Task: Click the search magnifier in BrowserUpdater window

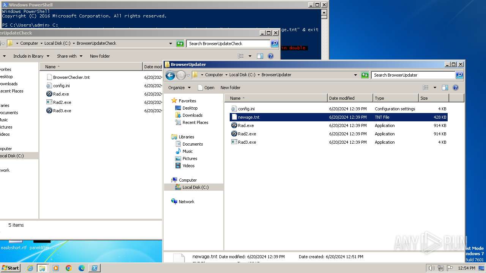Action: tap(459, 75)
